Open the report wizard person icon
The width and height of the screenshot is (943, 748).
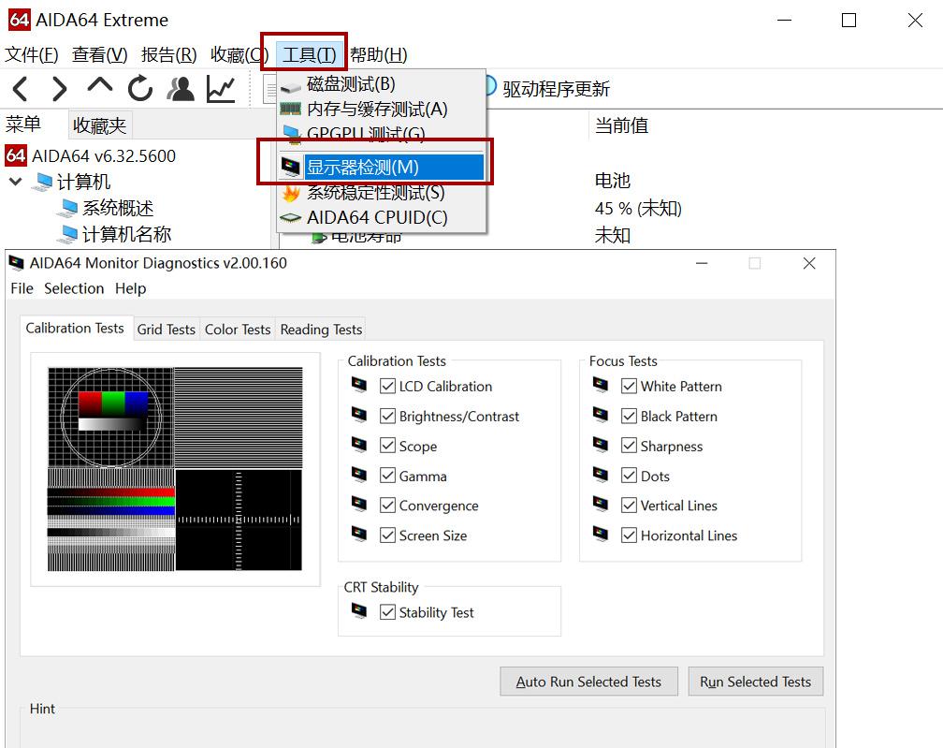(180, 89)
